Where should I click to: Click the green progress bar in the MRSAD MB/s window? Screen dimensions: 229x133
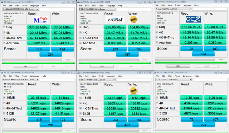38,63
